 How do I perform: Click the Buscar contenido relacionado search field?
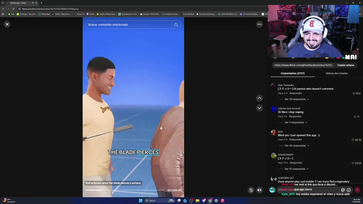click(x=129, y=25)
